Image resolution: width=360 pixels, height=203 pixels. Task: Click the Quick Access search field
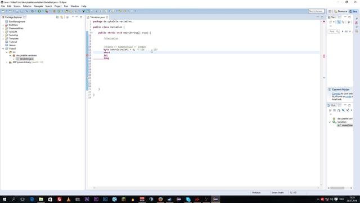(x=316, y=11)
